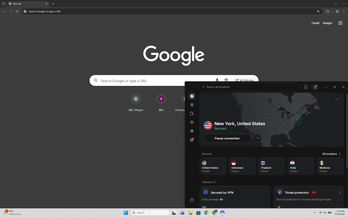Viewport: 348px width, 217px height.
Task: Click the Threat protection Off badge
Action: pos(314,193)
